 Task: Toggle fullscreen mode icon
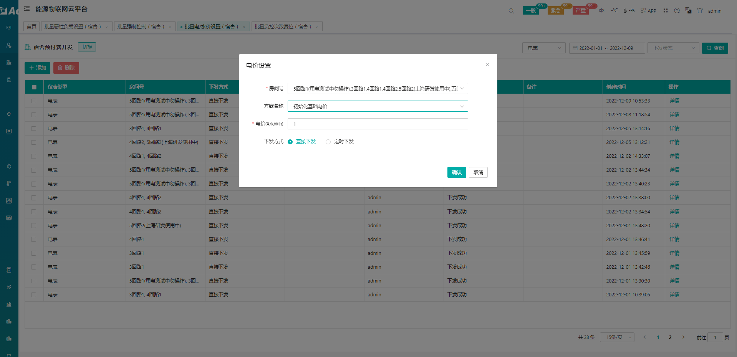(666, 11)
